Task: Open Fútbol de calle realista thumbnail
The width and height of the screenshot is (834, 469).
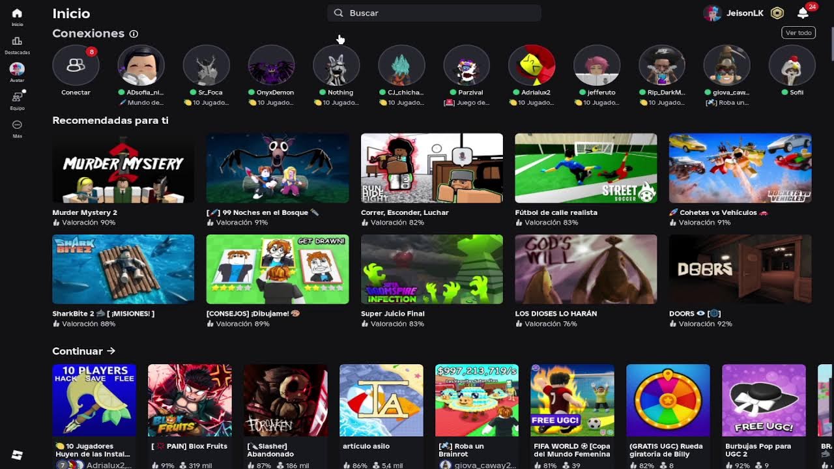Action: (x=586, y=168)
